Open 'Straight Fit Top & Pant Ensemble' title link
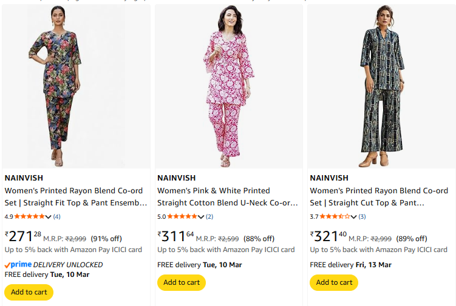This screenshot has width=456, height=306. [x=76, y=202]
